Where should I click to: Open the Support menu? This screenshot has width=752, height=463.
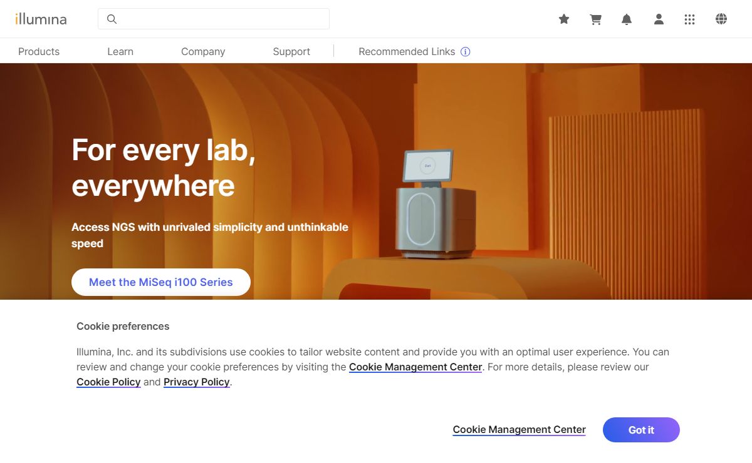click(x=291, y=51)
